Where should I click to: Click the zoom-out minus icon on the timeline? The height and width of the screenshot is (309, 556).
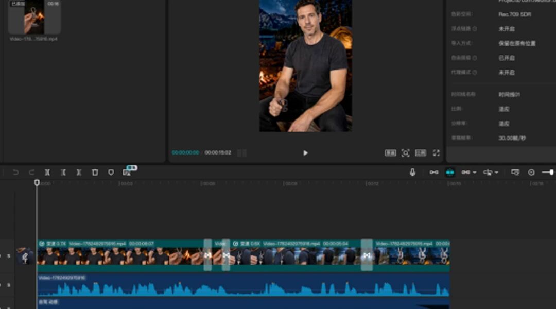pyautogui.click(x=531, y=173)
